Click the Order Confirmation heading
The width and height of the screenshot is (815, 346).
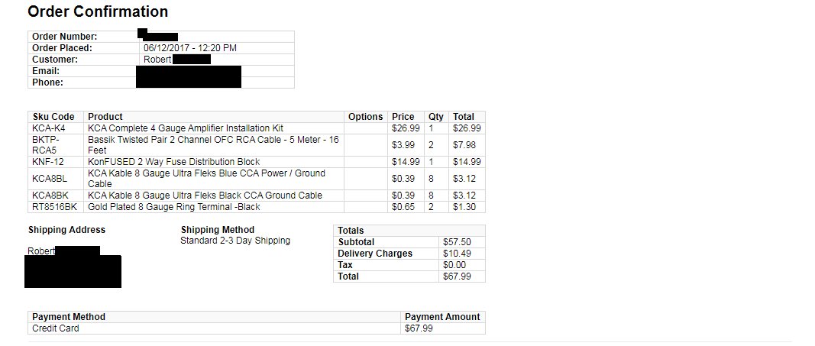point(98,11)
